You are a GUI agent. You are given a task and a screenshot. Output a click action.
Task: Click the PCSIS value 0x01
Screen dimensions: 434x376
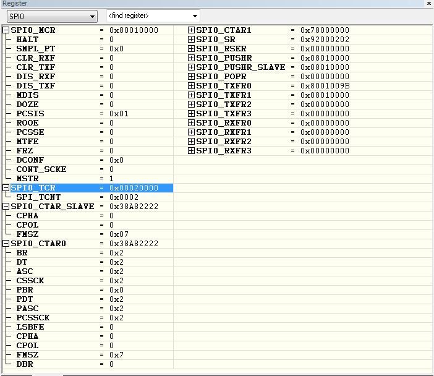[119, 114]
